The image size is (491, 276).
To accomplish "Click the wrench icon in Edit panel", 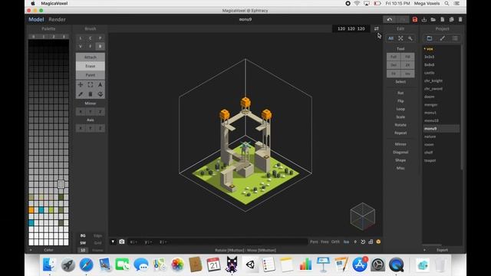I will coord(410,38).
